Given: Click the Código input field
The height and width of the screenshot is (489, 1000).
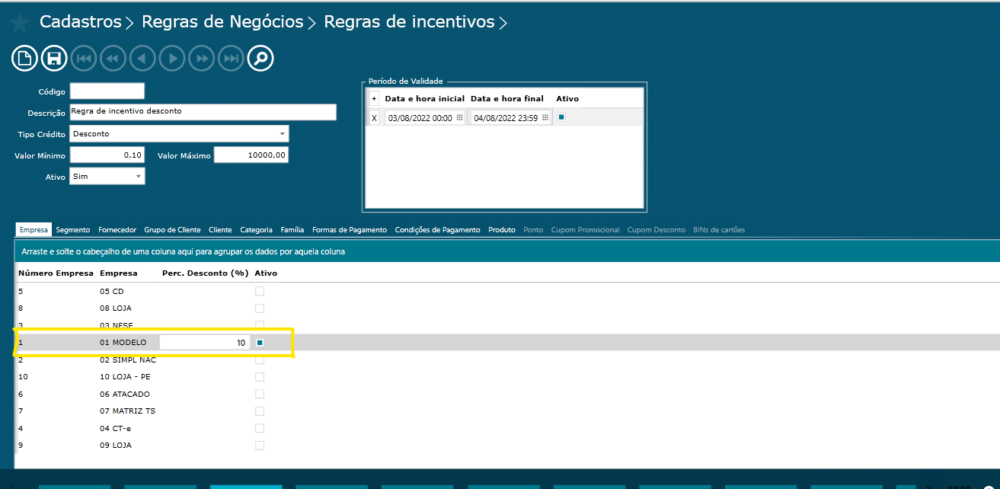Looking at the screenshot, I should pyautogui.click(x=107, y=91).
